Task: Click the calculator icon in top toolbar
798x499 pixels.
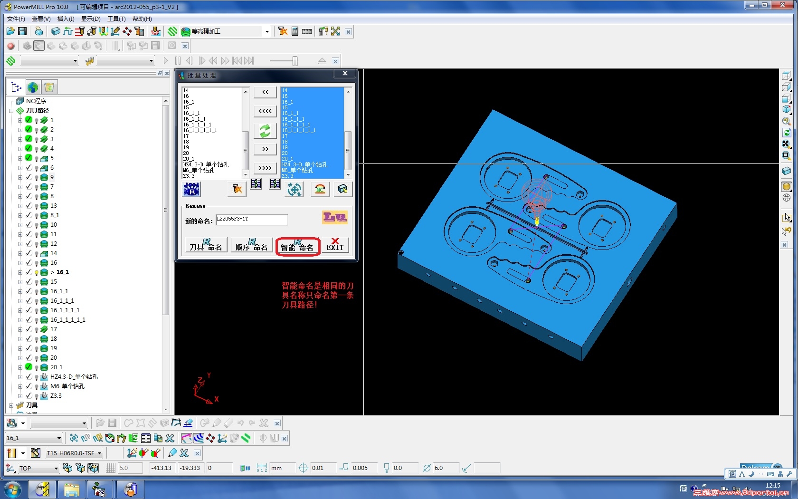Action: pos(294,31)
